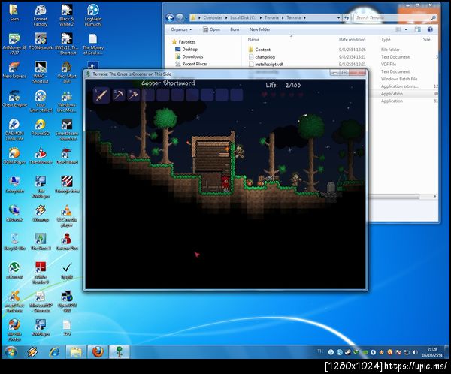This screenshot has width=451, height=374.
Task: Expand the arrow after Local Disk (C:) breadcrumb
Action: pyautogui.click(x=261, y=17)
